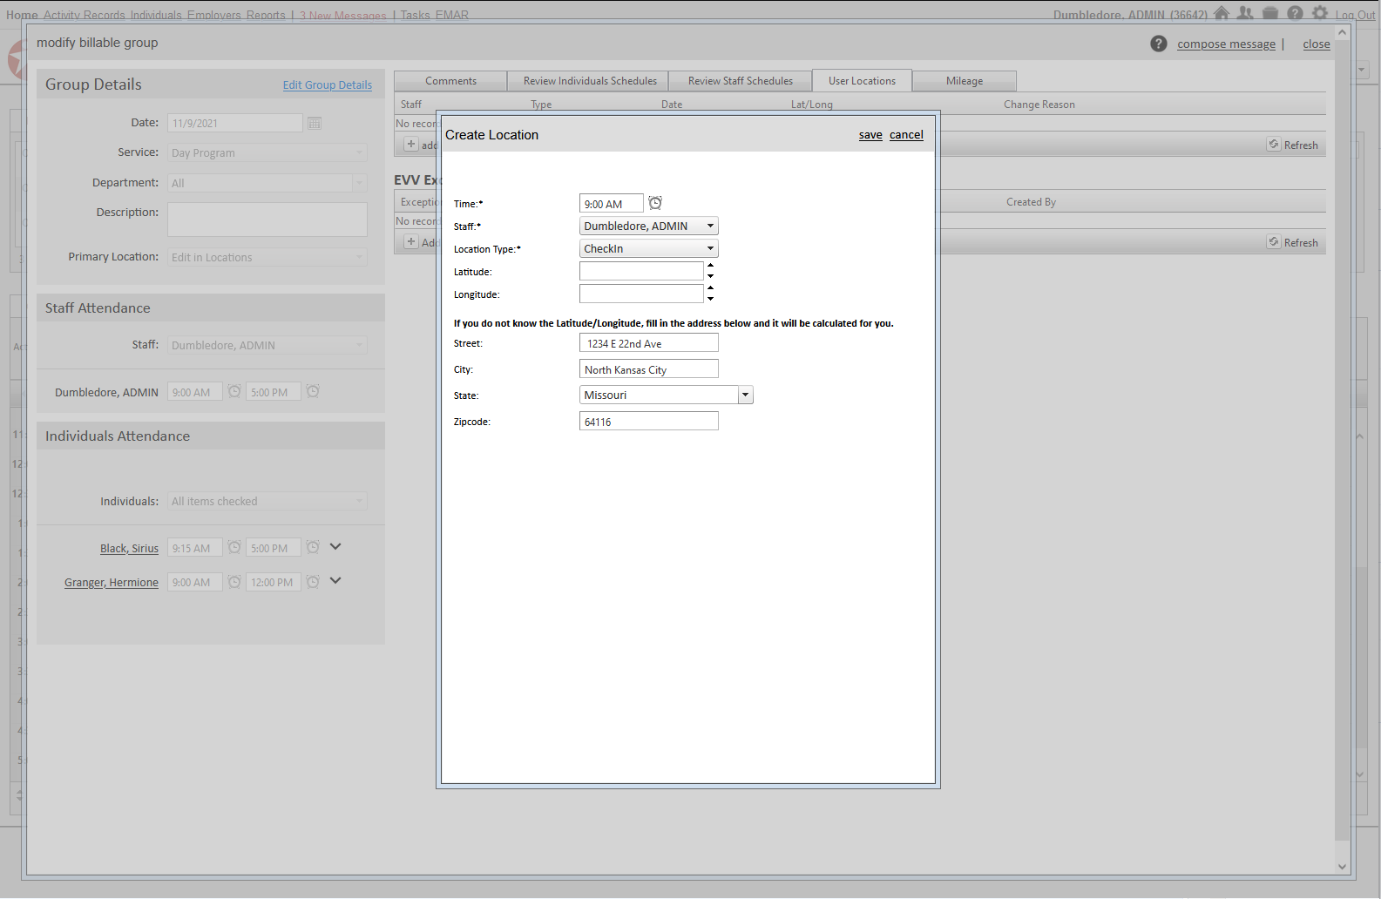Increase the Longitude value with up arrow
This screenshot has height=899, width=1381.
(x=710, y=287)
